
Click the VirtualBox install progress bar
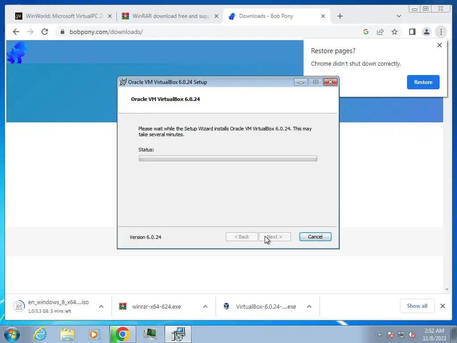[x=228, y=159]
